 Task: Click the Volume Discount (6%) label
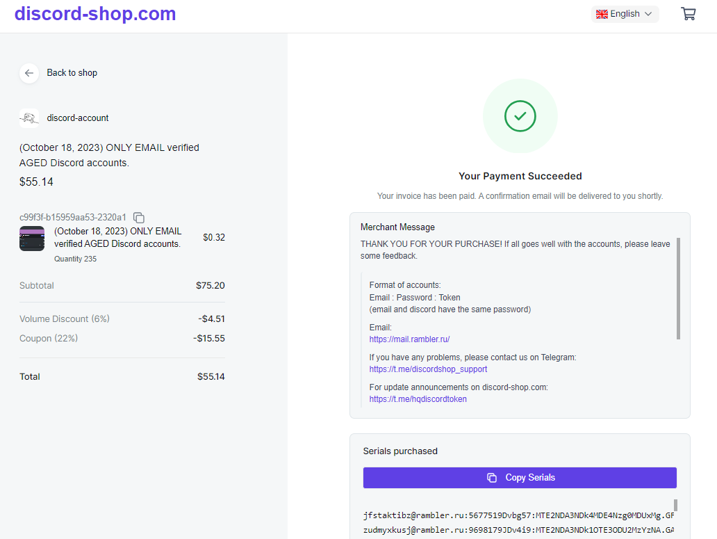[x=65, y=319]
